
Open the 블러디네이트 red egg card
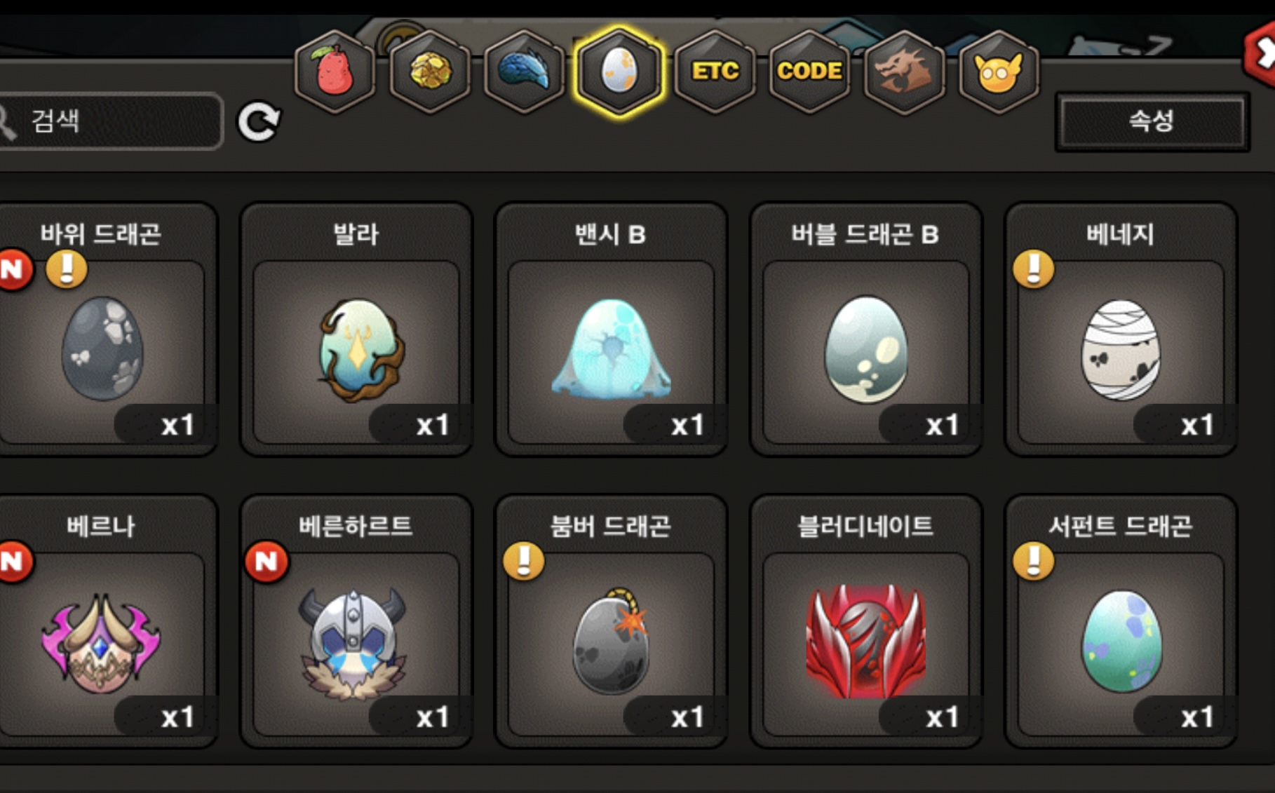(x=865, y=621)
